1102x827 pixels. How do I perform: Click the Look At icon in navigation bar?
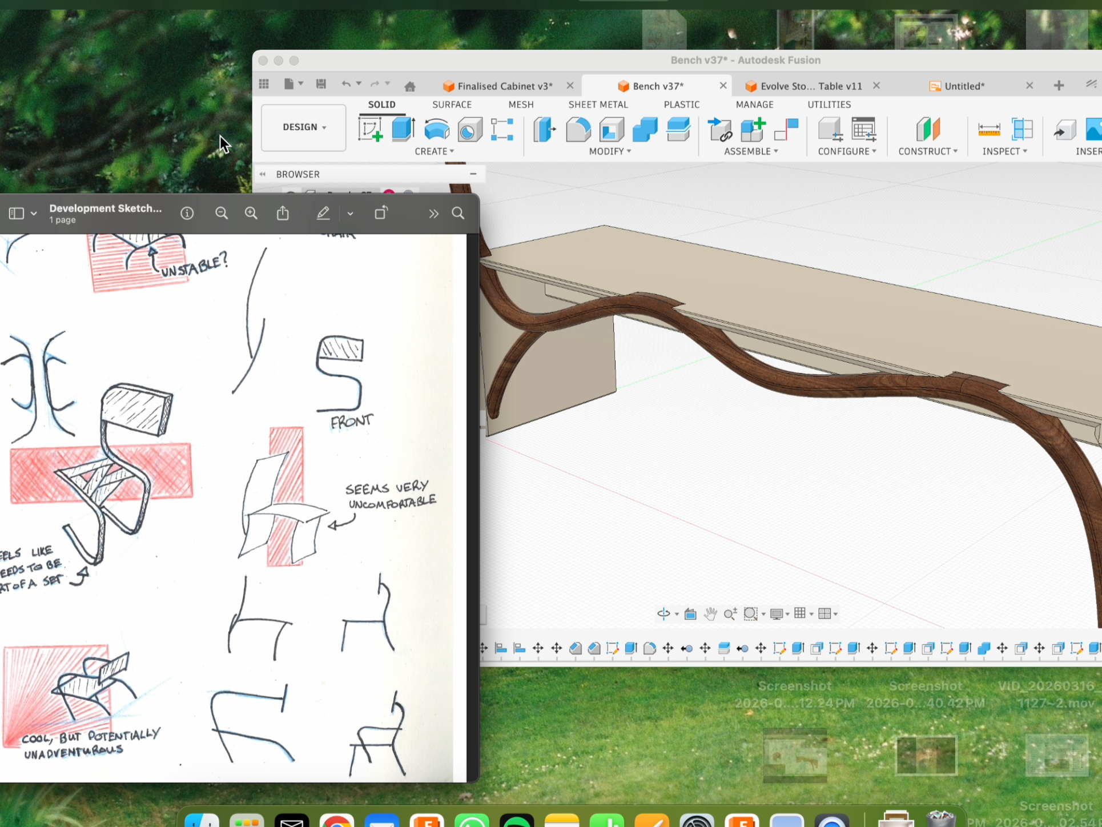pyautogui.click(x=690, y=614)
